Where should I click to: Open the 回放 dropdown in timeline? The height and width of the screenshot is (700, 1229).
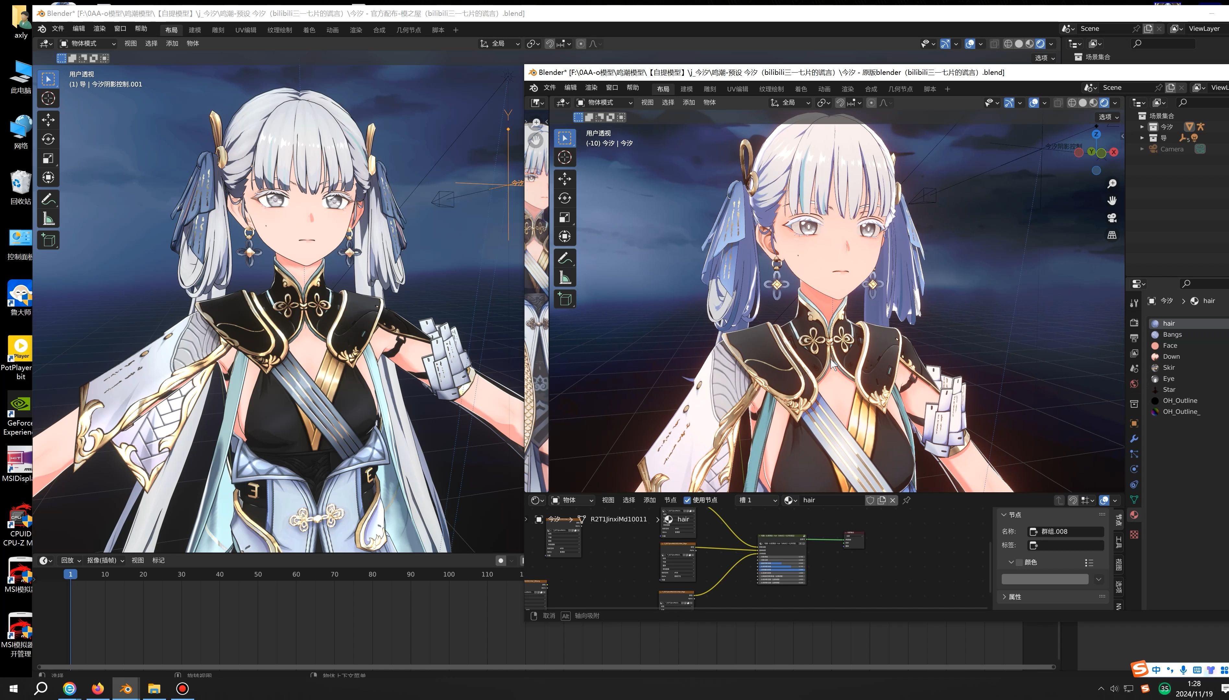[71, 561]
